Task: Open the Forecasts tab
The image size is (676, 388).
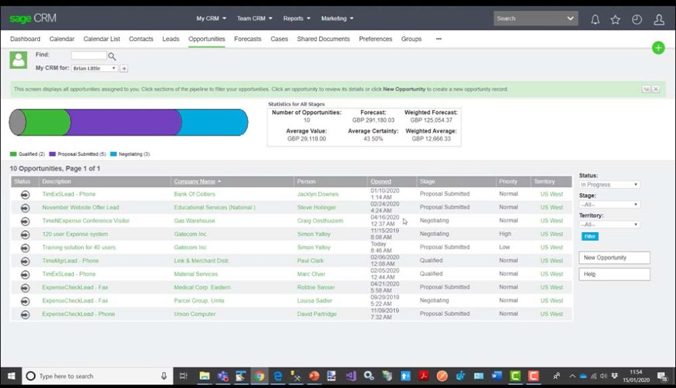Action: click(x=247, y=38)
